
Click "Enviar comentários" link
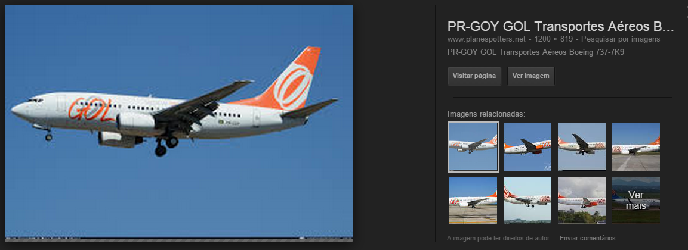point(588,238)
